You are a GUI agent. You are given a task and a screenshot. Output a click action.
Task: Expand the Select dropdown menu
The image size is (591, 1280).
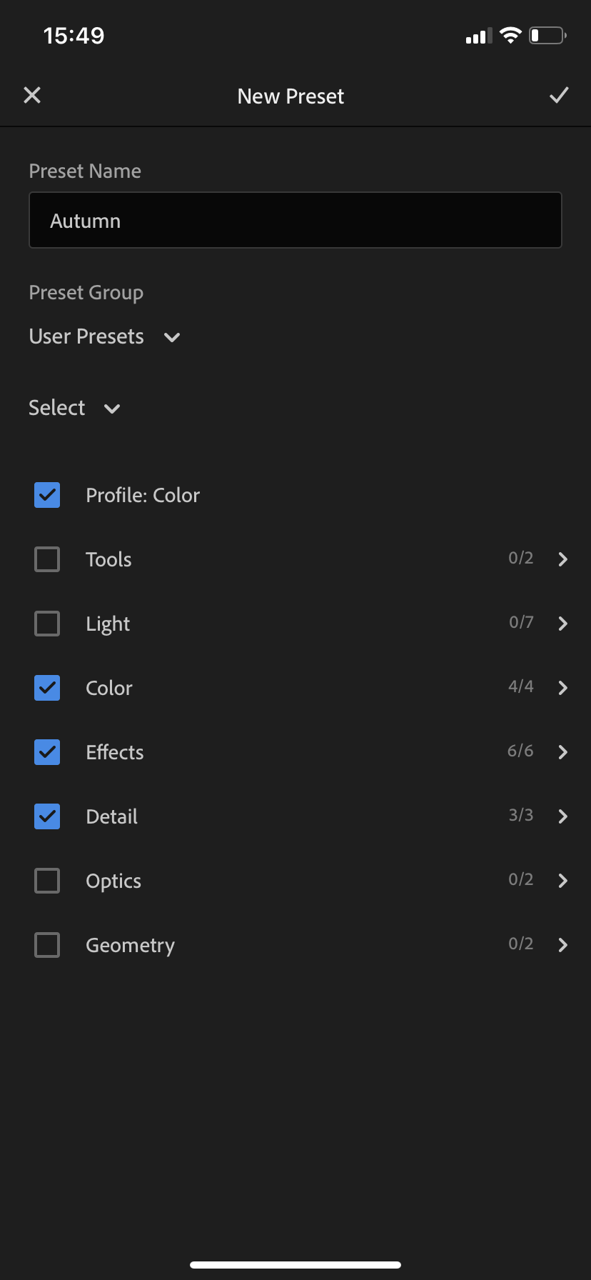point(74,408)
